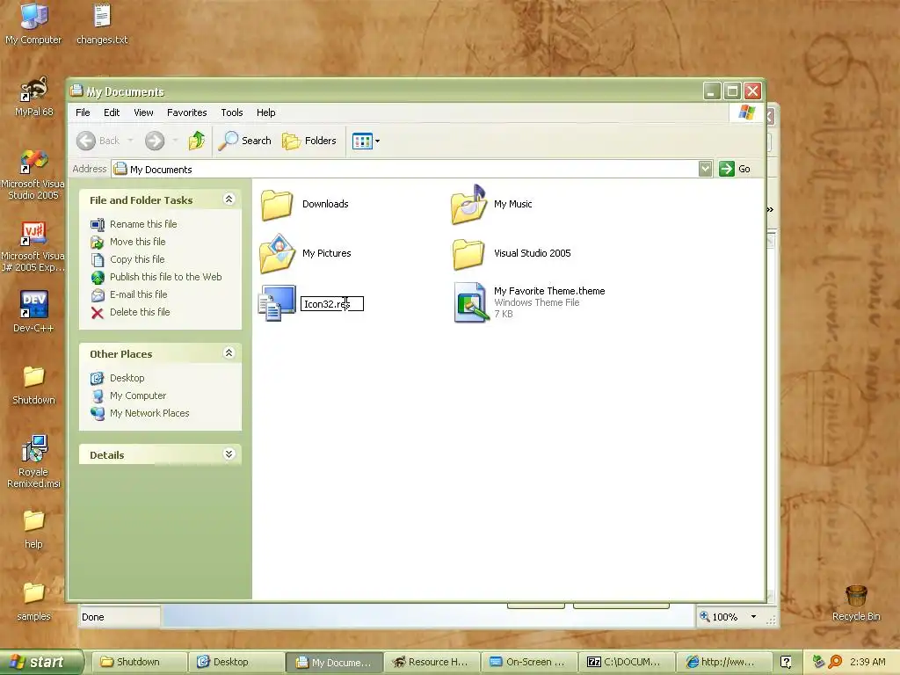Click the magnifier system tray icon
The image size is (900, 675).
pyautogui.click(x=835, y=662)
